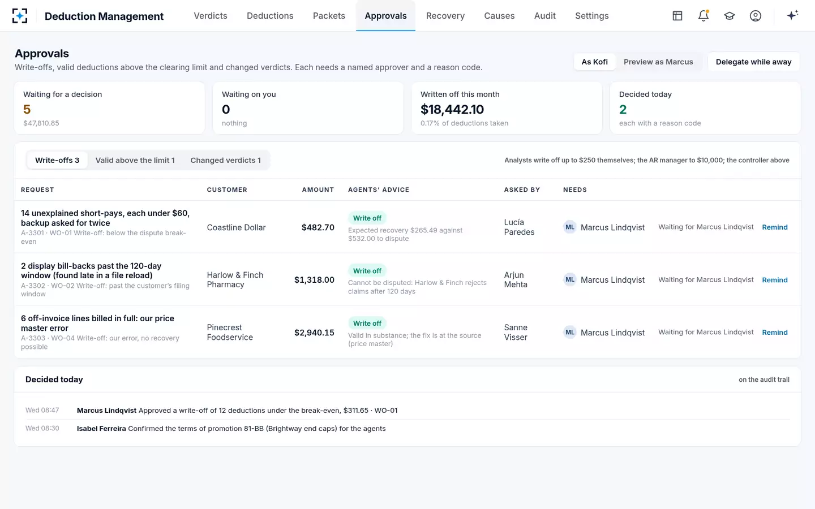This screenshot has height=509, width=815.
Task: Open request '6 off-invoice lines billed in full'
Action: [97, 323]
